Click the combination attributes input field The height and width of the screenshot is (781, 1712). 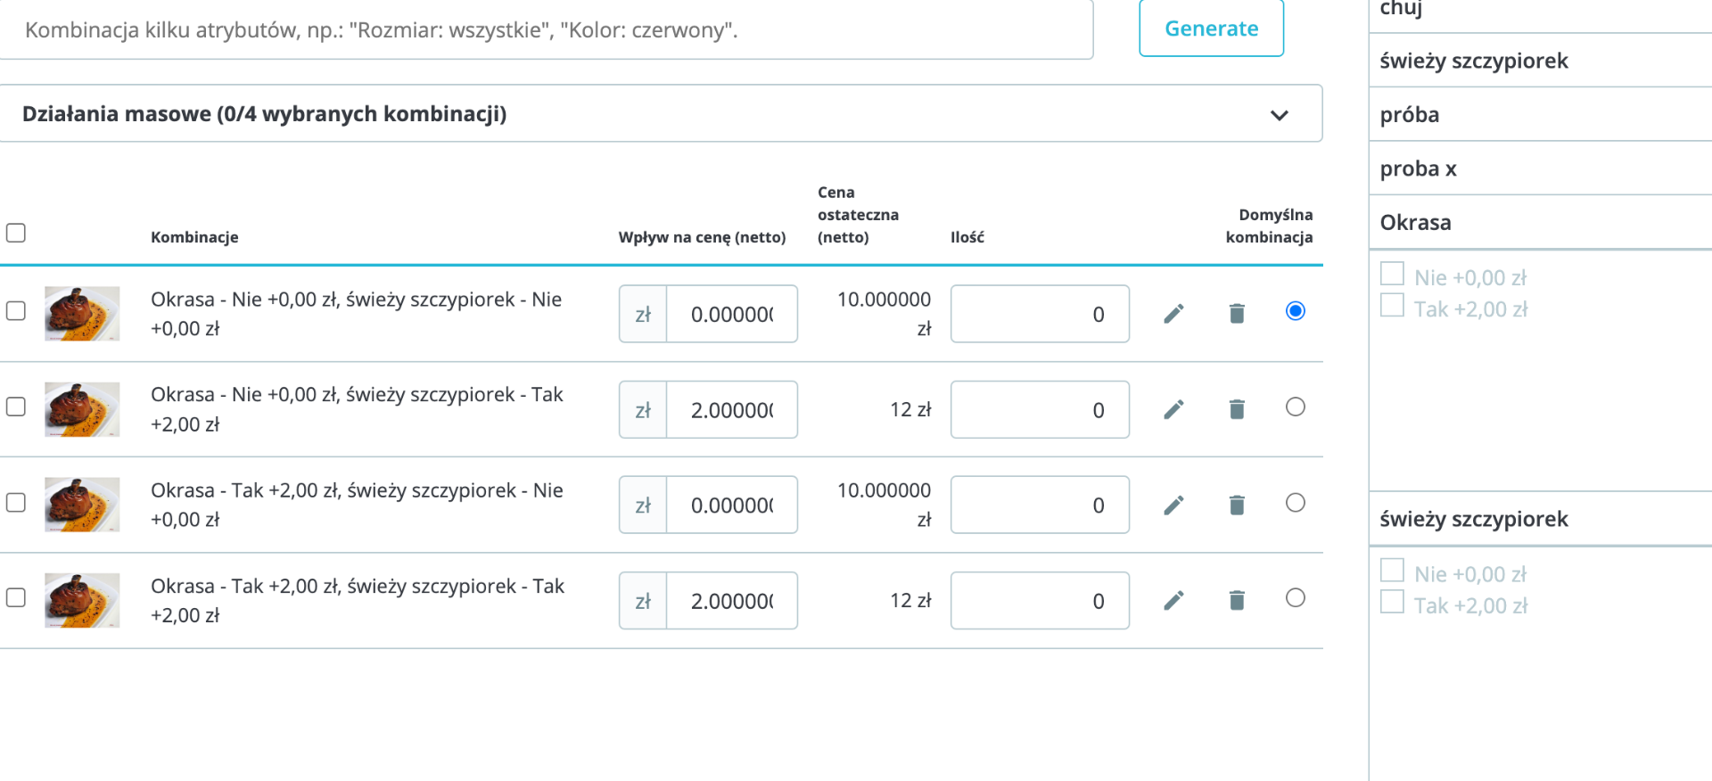pyautogui.click(x=546, y=30)
